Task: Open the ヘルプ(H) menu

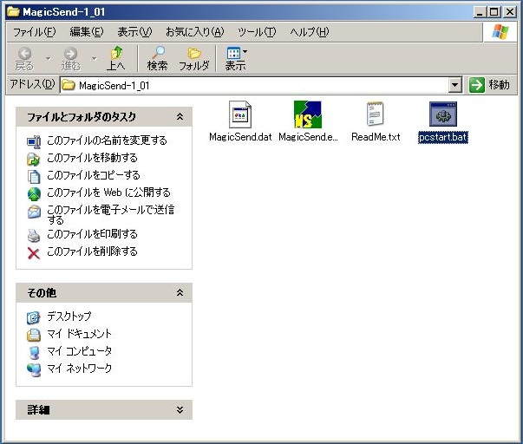Action: click(x=309, y=32)
